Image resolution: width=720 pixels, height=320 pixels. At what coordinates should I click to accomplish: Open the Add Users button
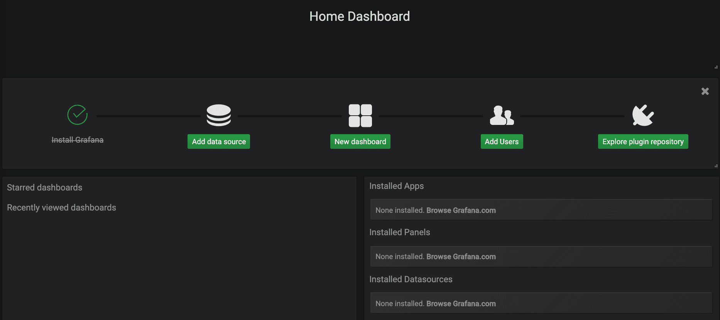(502, 141)
